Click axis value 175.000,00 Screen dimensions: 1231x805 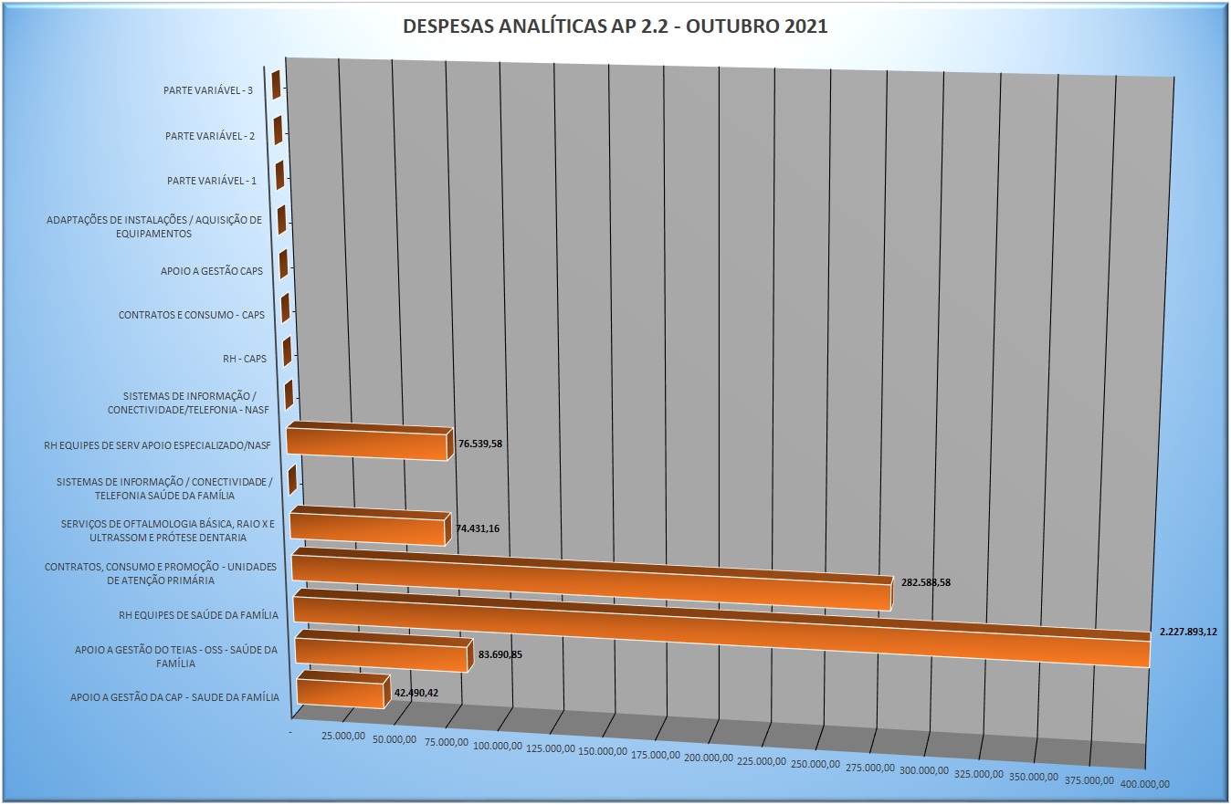click(x=657, y=757)
